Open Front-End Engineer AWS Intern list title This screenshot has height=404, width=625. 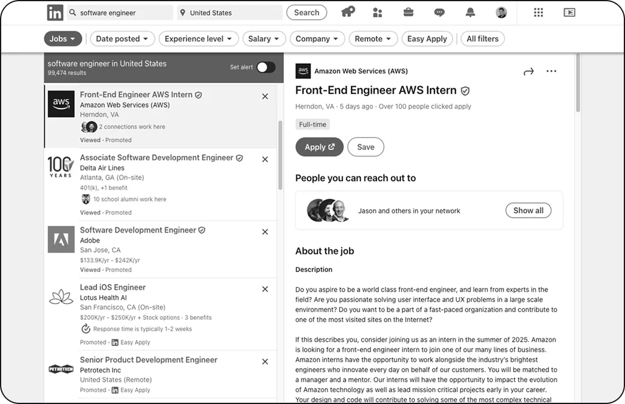coord(136,95)
